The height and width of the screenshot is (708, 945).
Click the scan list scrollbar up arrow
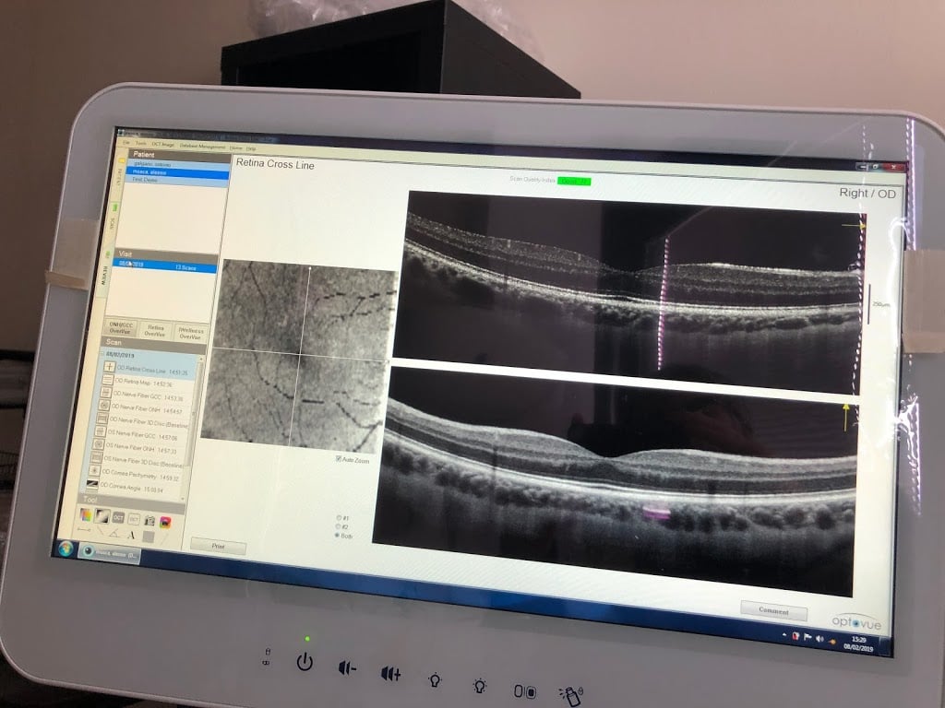[200, 360]
